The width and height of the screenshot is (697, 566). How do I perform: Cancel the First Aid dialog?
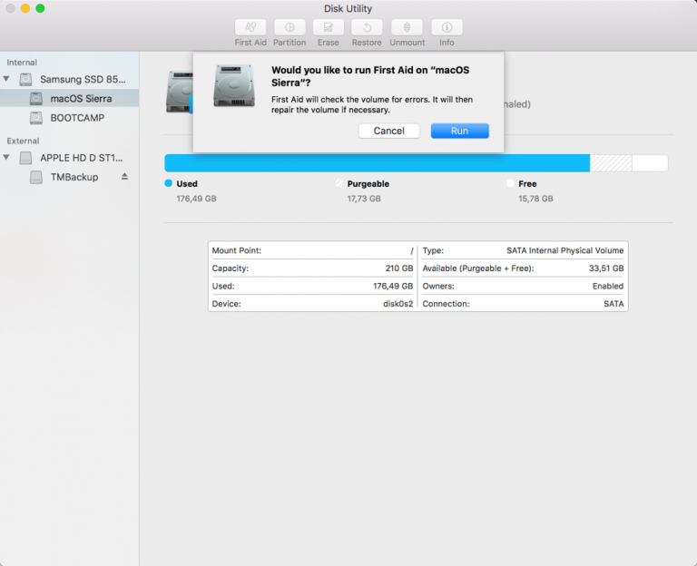389,131
